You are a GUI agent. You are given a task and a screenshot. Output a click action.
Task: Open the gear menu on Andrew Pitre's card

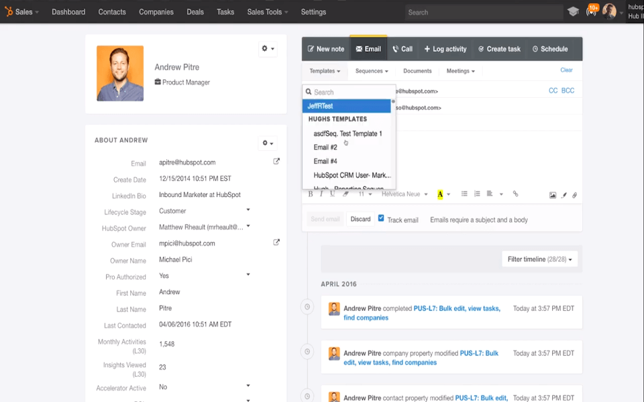(x=268, y=48)
